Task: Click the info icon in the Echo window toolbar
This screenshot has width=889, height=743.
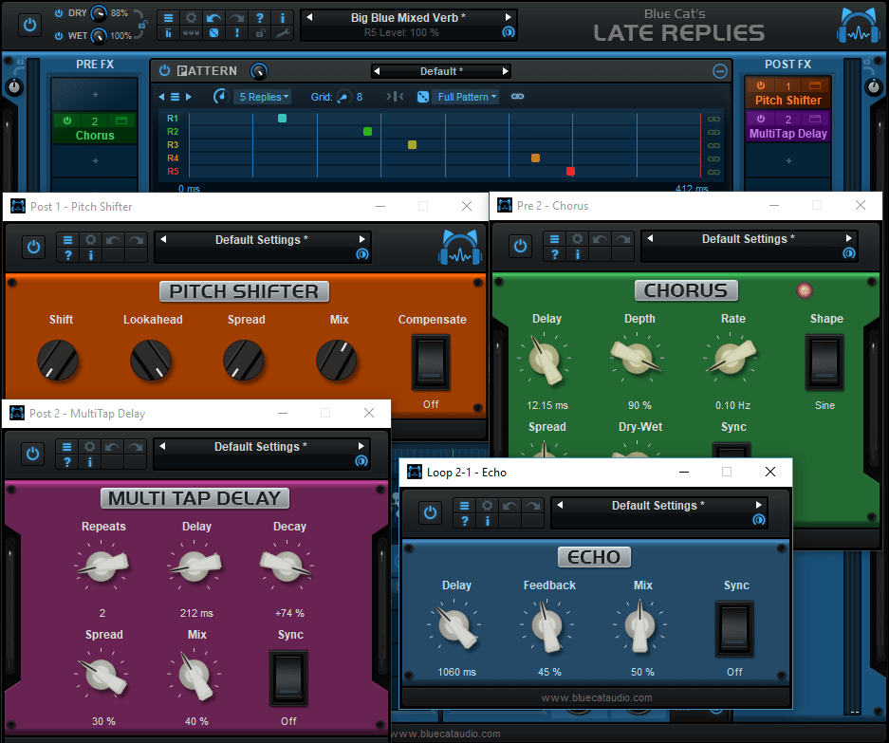Action: pos(488,521)
